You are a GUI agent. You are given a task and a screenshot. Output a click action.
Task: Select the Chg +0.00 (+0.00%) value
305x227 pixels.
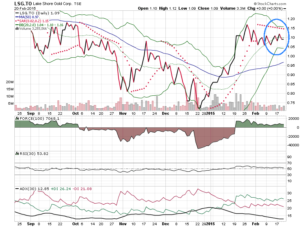(x=265, y=8)
